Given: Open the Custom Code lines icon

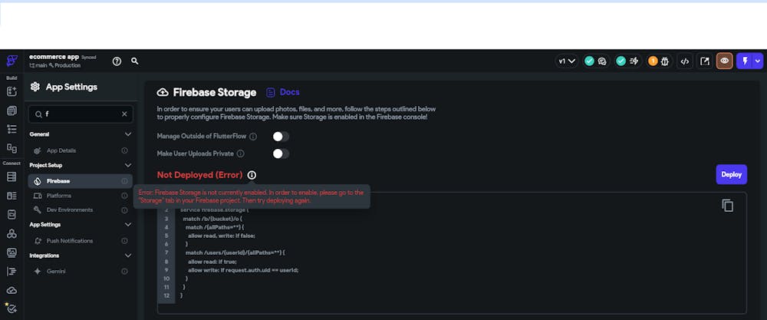Looking at the screenshot, I should click(x=12, y=271).
